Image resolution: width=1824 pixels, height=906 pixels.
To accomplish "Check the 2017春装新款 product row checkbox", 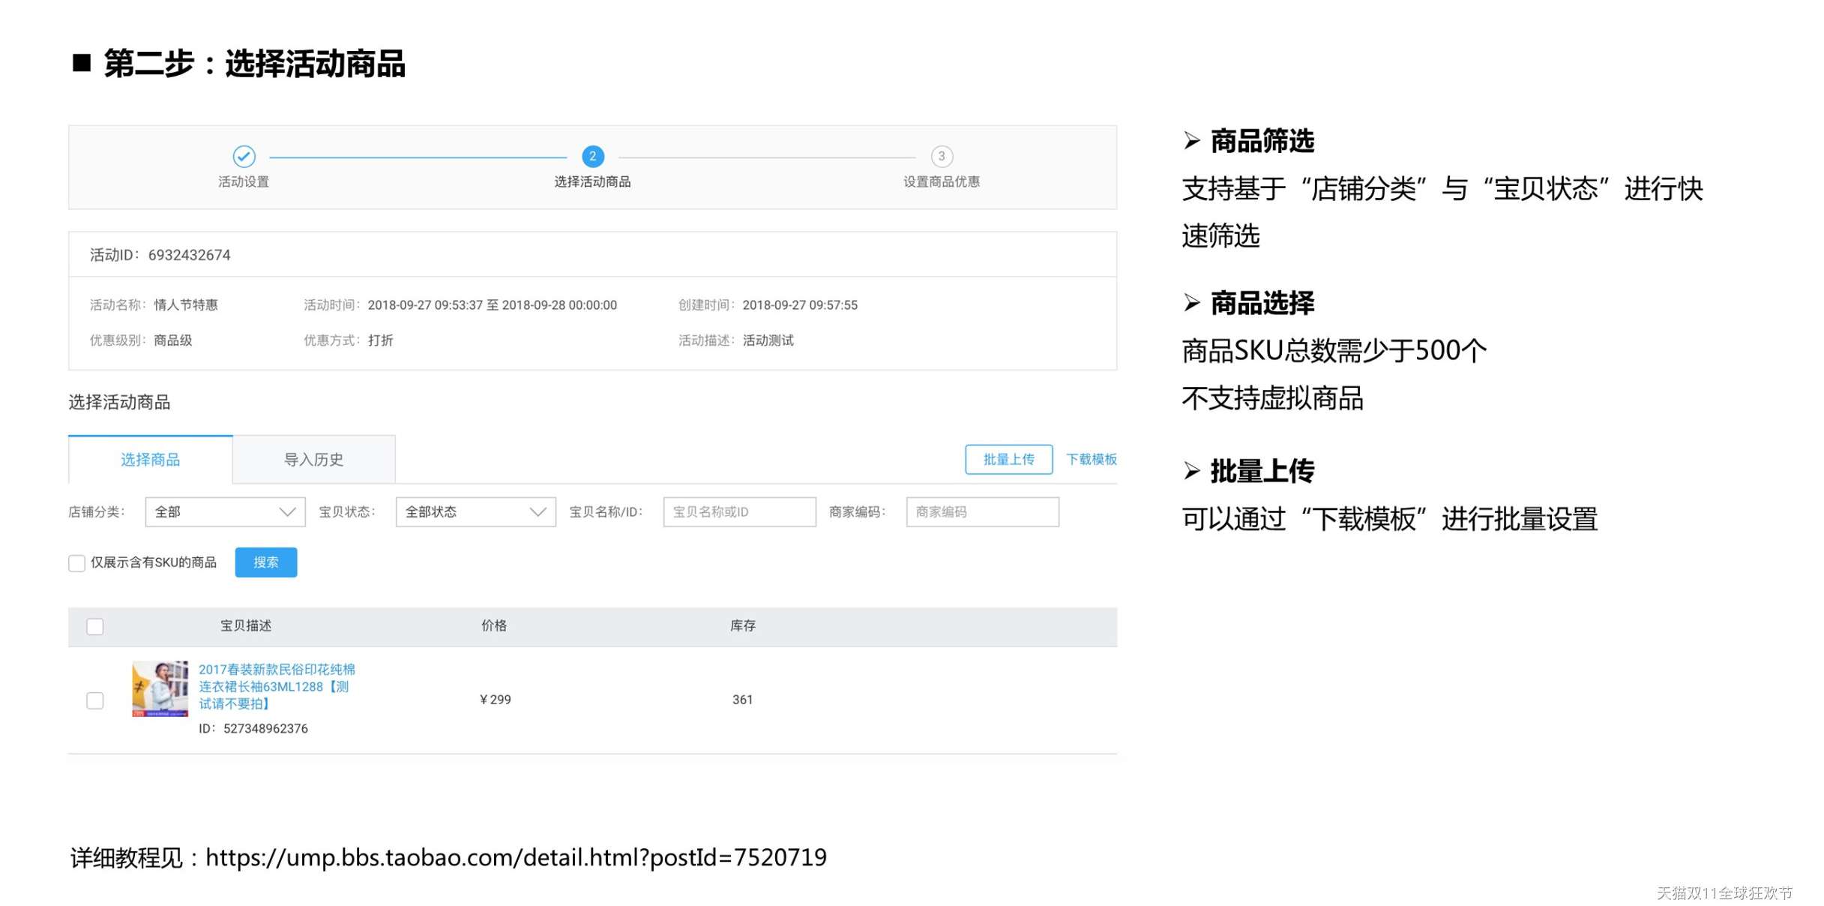I will click(95, 700).
